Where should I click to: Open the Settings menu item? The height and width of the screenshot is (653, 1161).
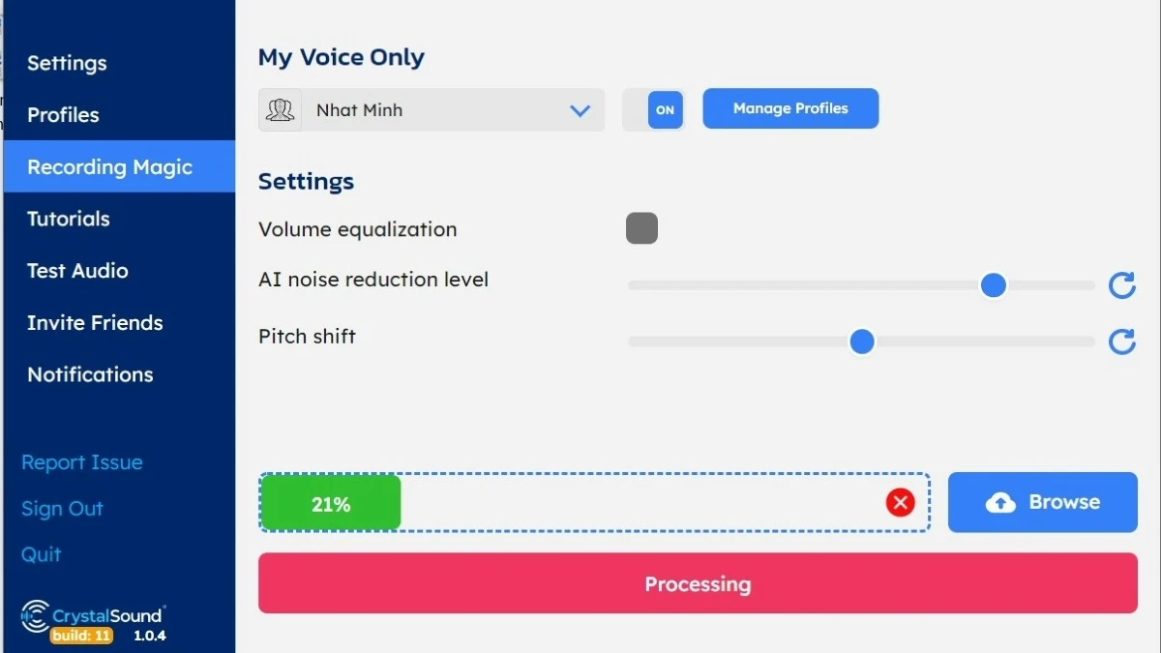[67, 63]
